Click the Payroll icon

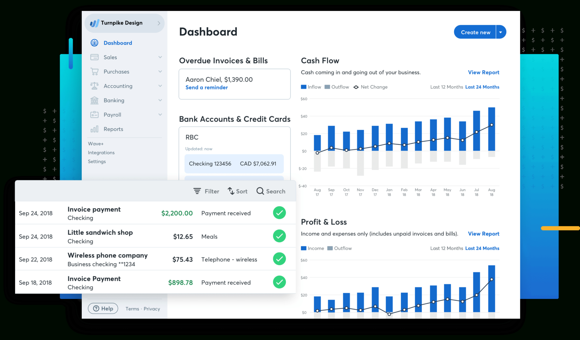coord(94,115)
